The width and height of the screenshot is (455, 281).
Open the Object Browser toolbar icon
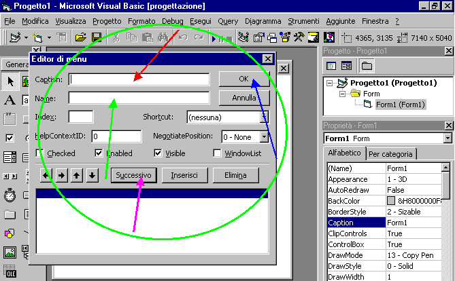(x=286, y=37)
